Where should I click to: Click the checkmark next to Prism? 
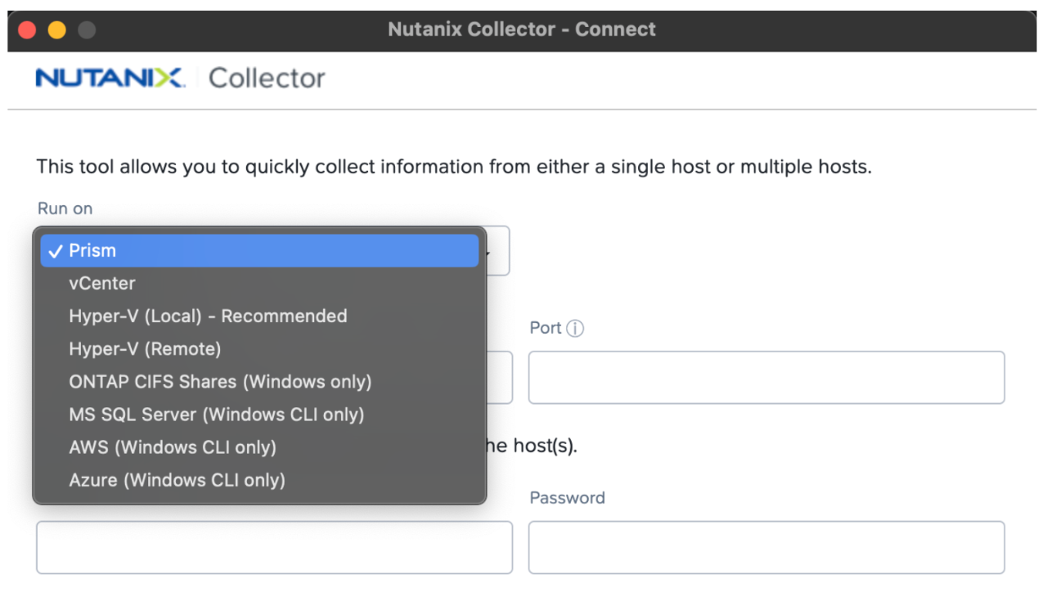click(54, 250)
